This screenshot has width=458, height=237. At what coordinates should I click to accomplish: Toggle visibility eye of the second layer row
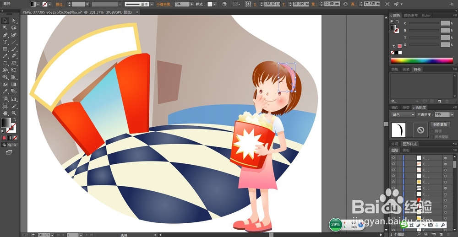point(393,164)
